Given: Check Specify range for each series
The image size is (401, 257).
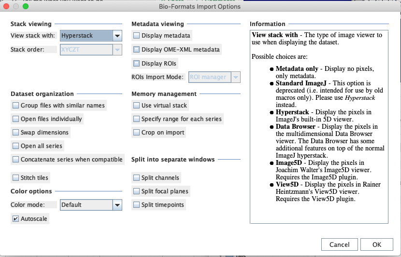Looking at the screenshot, I should coord(137,119).
